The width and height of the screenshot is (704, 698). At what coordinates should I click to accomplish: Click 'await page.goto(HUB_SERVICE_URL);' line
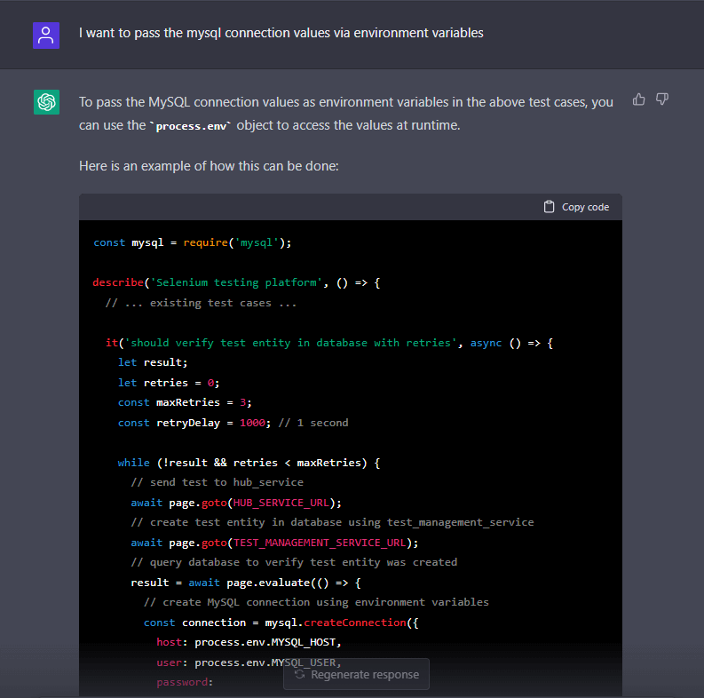click(236, 503)
